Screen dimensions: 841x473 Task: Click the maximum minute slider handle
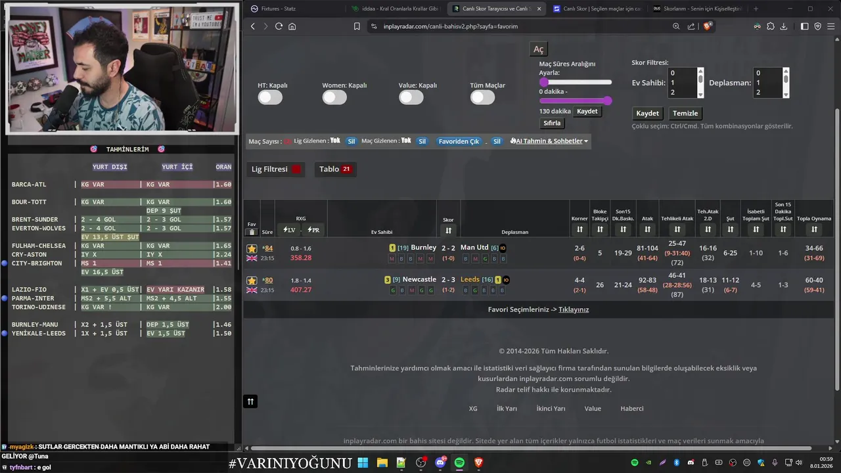608,101
